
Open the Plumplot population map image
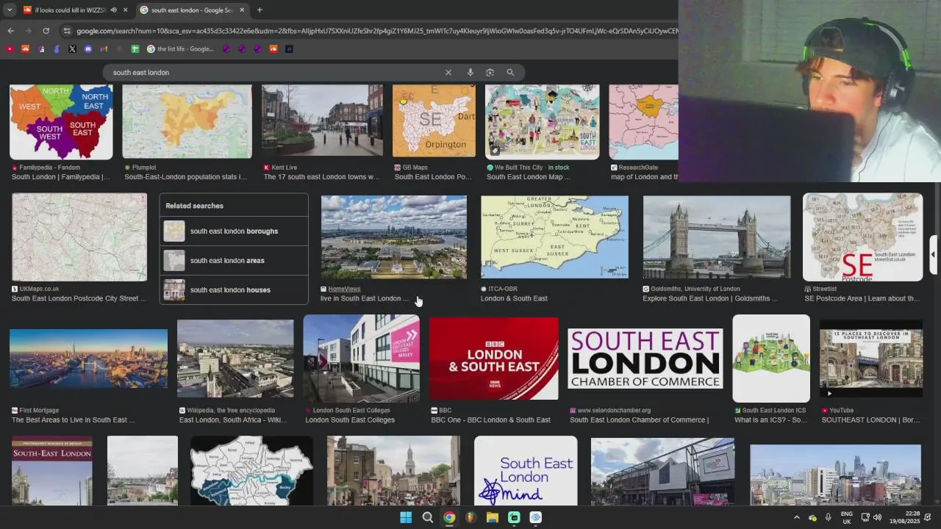(x=187, y=121)
